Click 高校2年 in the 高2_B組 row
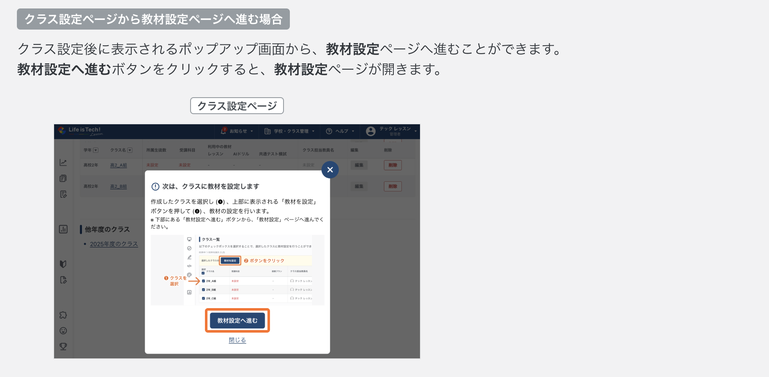 91,186
